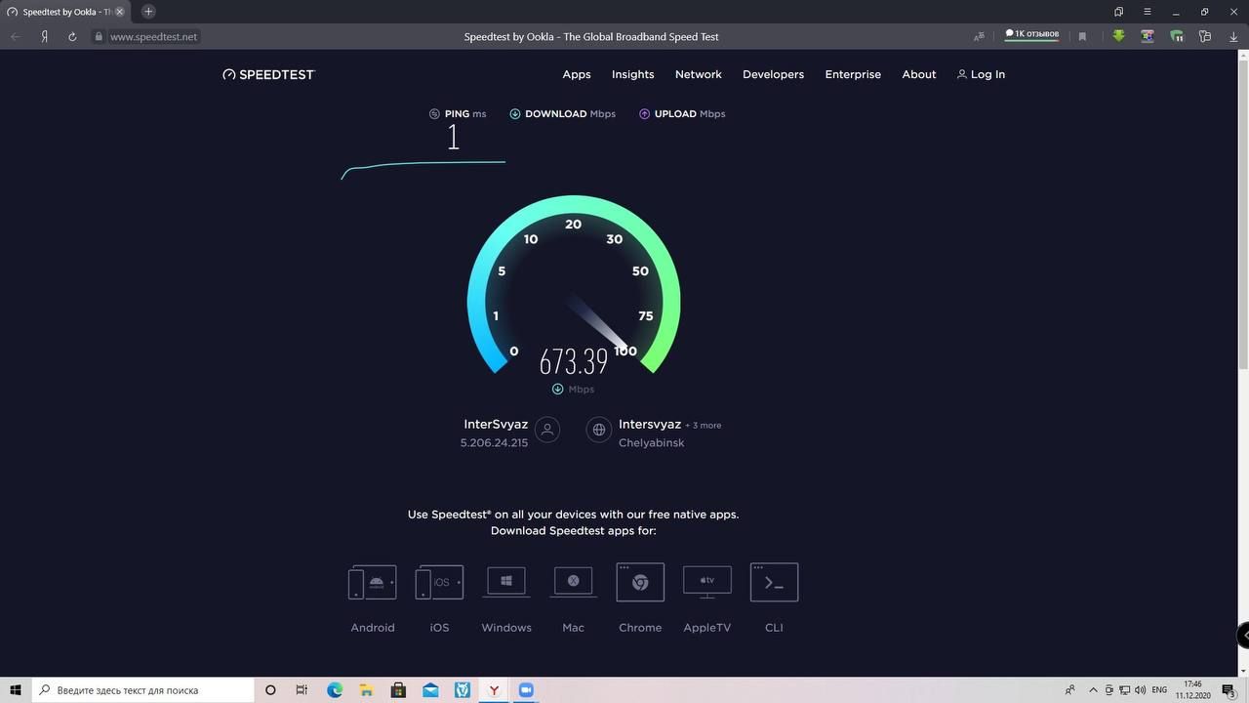Open the page translation icon

tap(979, 36)
